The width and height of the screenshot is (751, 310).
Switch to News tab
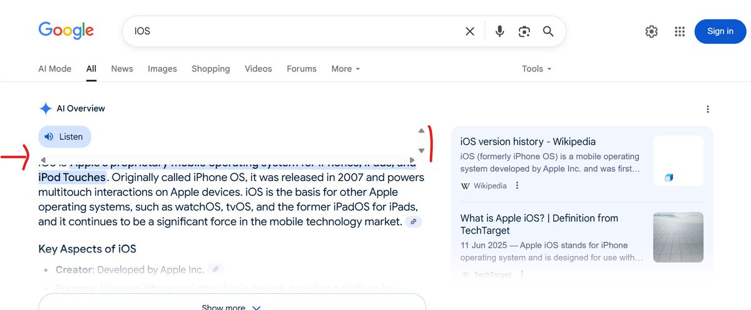click(x=122, y=69)
